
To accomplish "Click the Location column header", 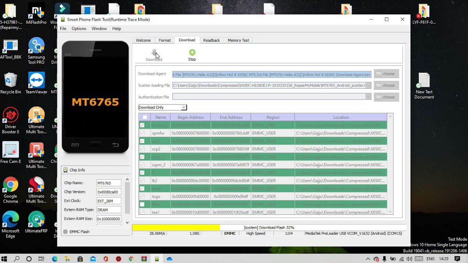I will click(x=341, y=117).
